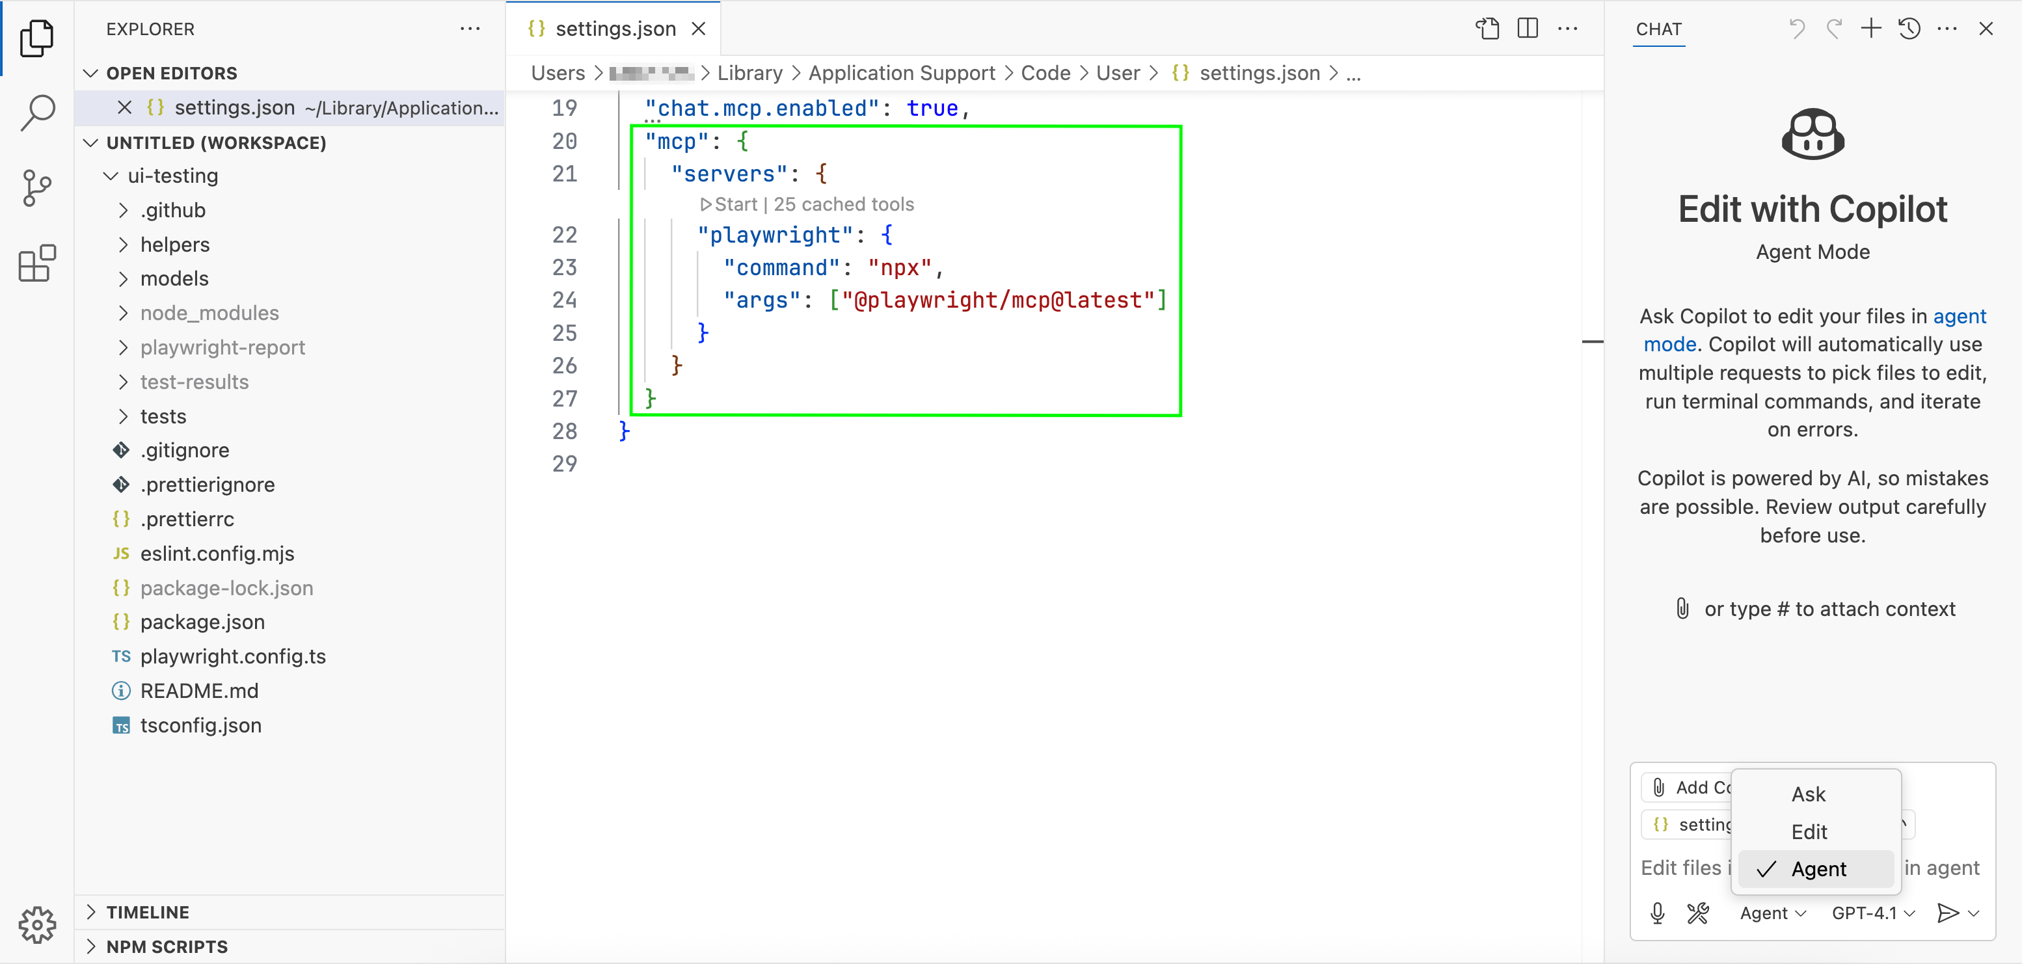Click the Code breadcrumb segment
This screenshot has width=2022, height=964.
tap(1045, 73)
